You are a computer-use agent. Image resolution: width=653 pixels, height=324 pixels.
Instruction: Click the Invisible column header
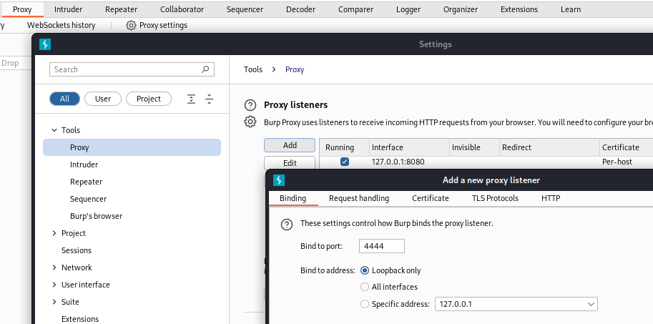(x=474, y=147)
